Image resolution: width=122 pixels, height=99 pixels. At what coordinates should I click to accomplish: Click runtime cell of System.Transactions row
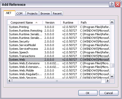69,56
